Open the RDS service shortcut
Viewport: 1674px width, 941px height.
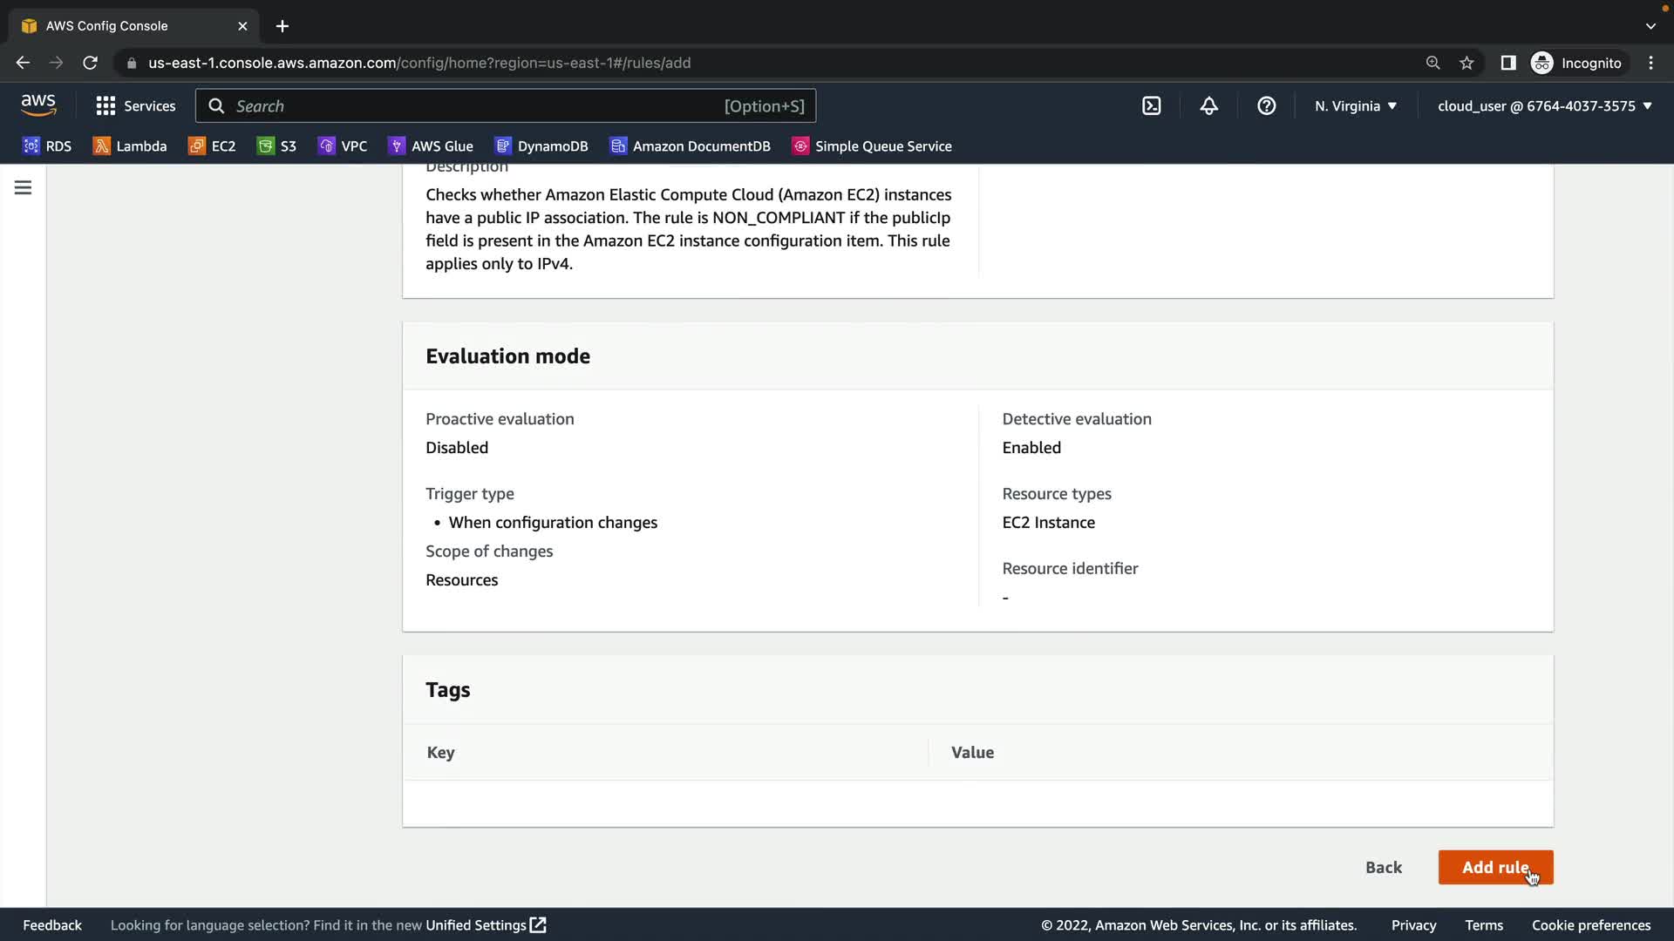47,146
